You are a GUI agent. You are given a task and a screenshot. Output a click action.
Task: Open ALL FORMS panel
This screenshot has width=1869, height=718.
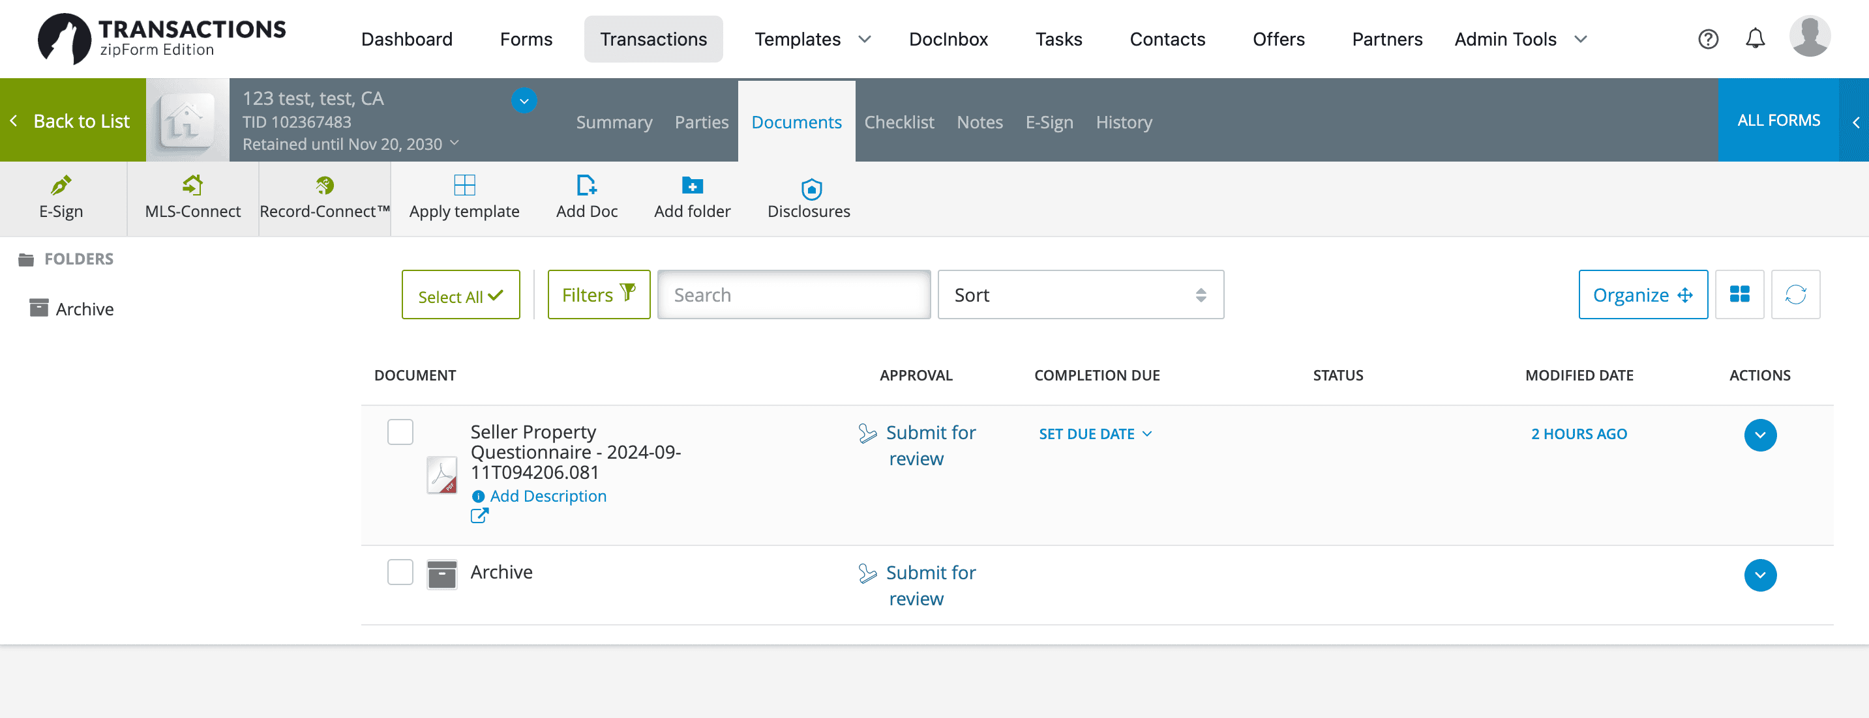[x=1778, y=121]
